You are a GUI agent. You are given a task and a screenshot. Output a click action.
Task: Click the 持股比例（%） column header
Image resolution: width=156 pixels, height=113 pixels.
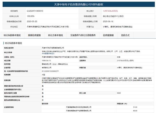click(x=122, y=104)
